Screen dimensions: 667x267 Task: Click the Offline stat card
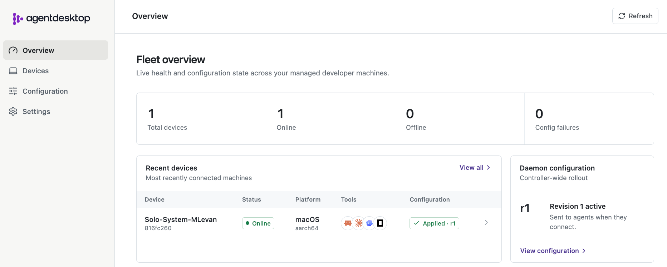[x=460, y=119]
